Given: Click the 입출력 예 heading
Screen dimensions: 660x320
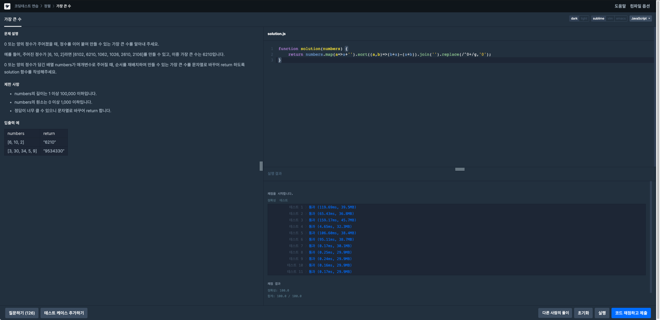Looking at the screenshot, I should pyautogui.click(x=12, y=123).
